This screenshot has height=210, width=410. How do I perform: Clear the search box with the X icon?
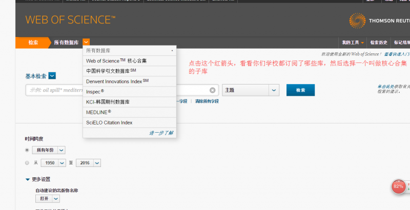click(x=213, y=90)
